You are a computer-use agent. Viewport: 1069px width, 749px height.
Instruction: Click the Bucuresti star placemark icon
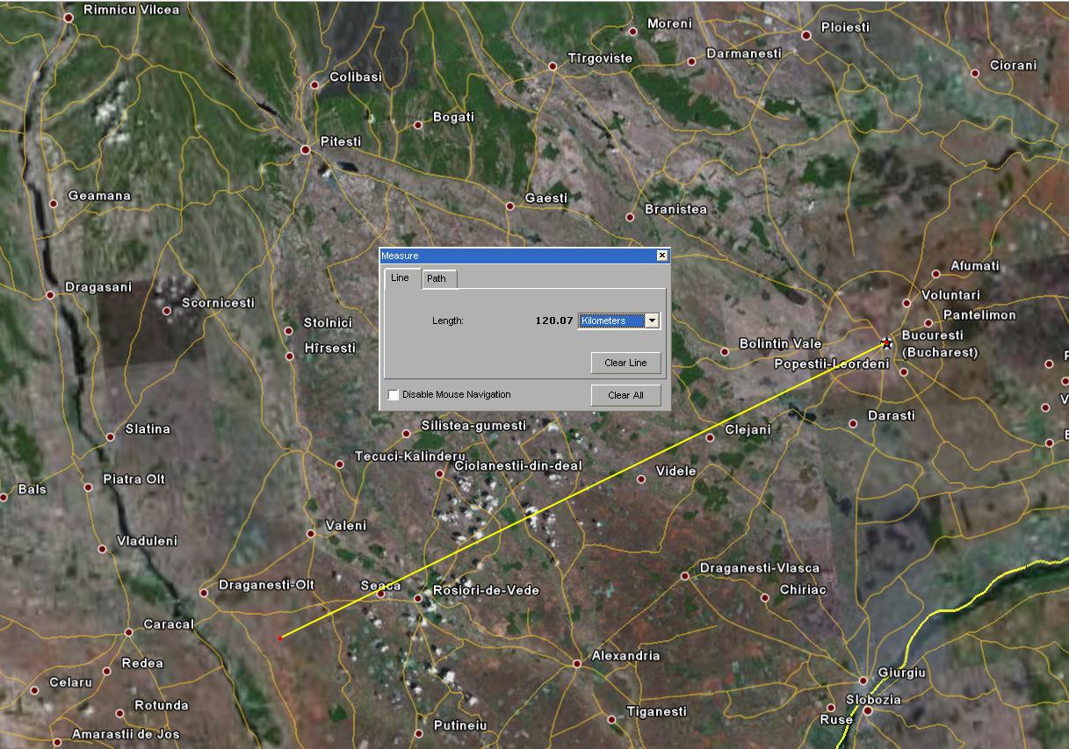tap(886, 343)
